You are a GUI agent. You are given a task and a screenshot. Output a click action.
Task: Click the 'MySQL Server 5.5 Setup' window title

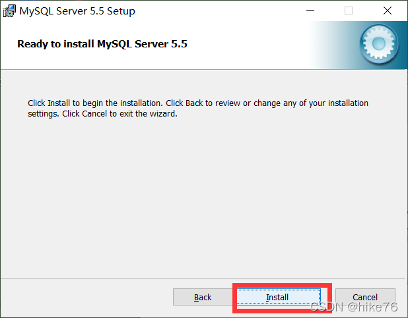click(77, 11)
